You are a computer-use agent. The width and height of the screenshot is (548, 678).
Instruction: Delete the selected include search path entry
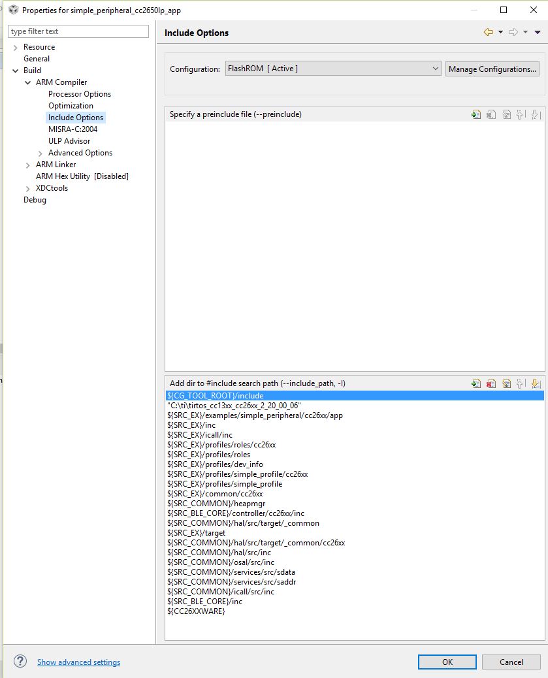[x=491, y=383]
